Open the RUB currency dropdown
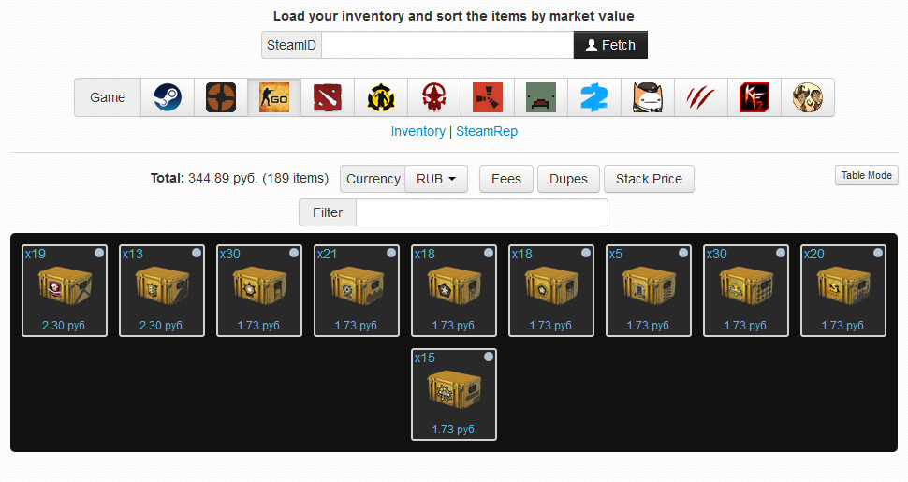Screen dimensions: 908x482 point(435,179)
